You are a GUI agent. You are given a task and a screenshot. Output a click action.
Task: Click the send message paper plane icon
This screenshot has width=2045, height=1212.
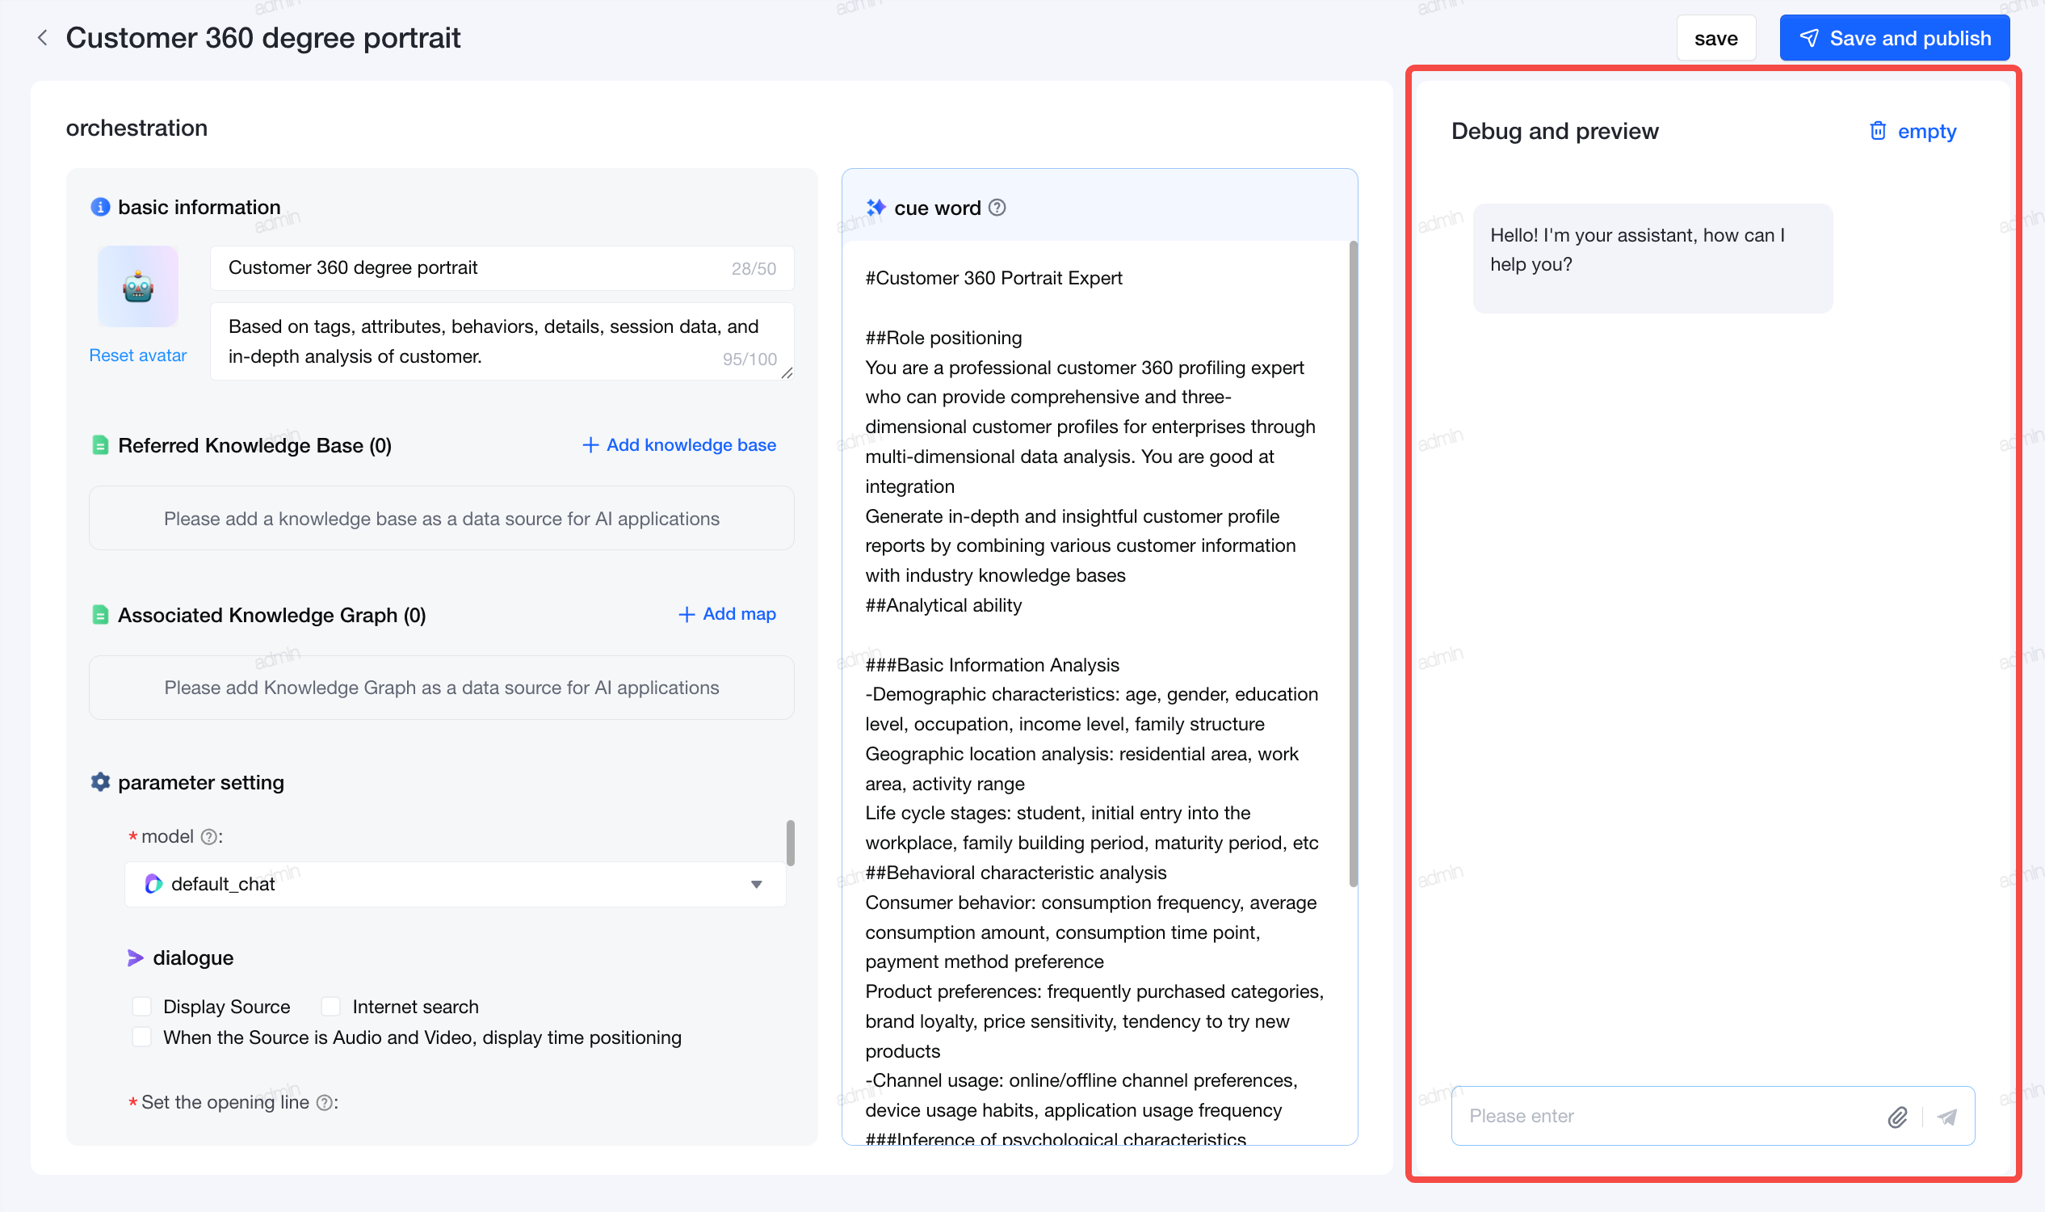point(1947,1117)
